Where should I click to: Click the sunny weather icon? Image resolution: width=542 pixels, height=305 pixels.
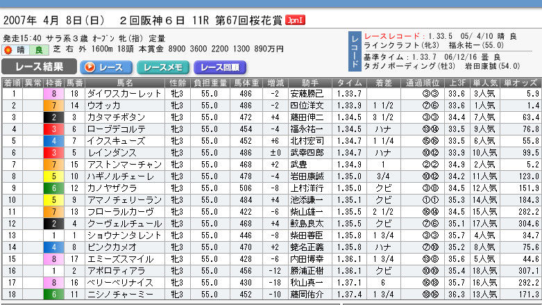pos(8,50)
